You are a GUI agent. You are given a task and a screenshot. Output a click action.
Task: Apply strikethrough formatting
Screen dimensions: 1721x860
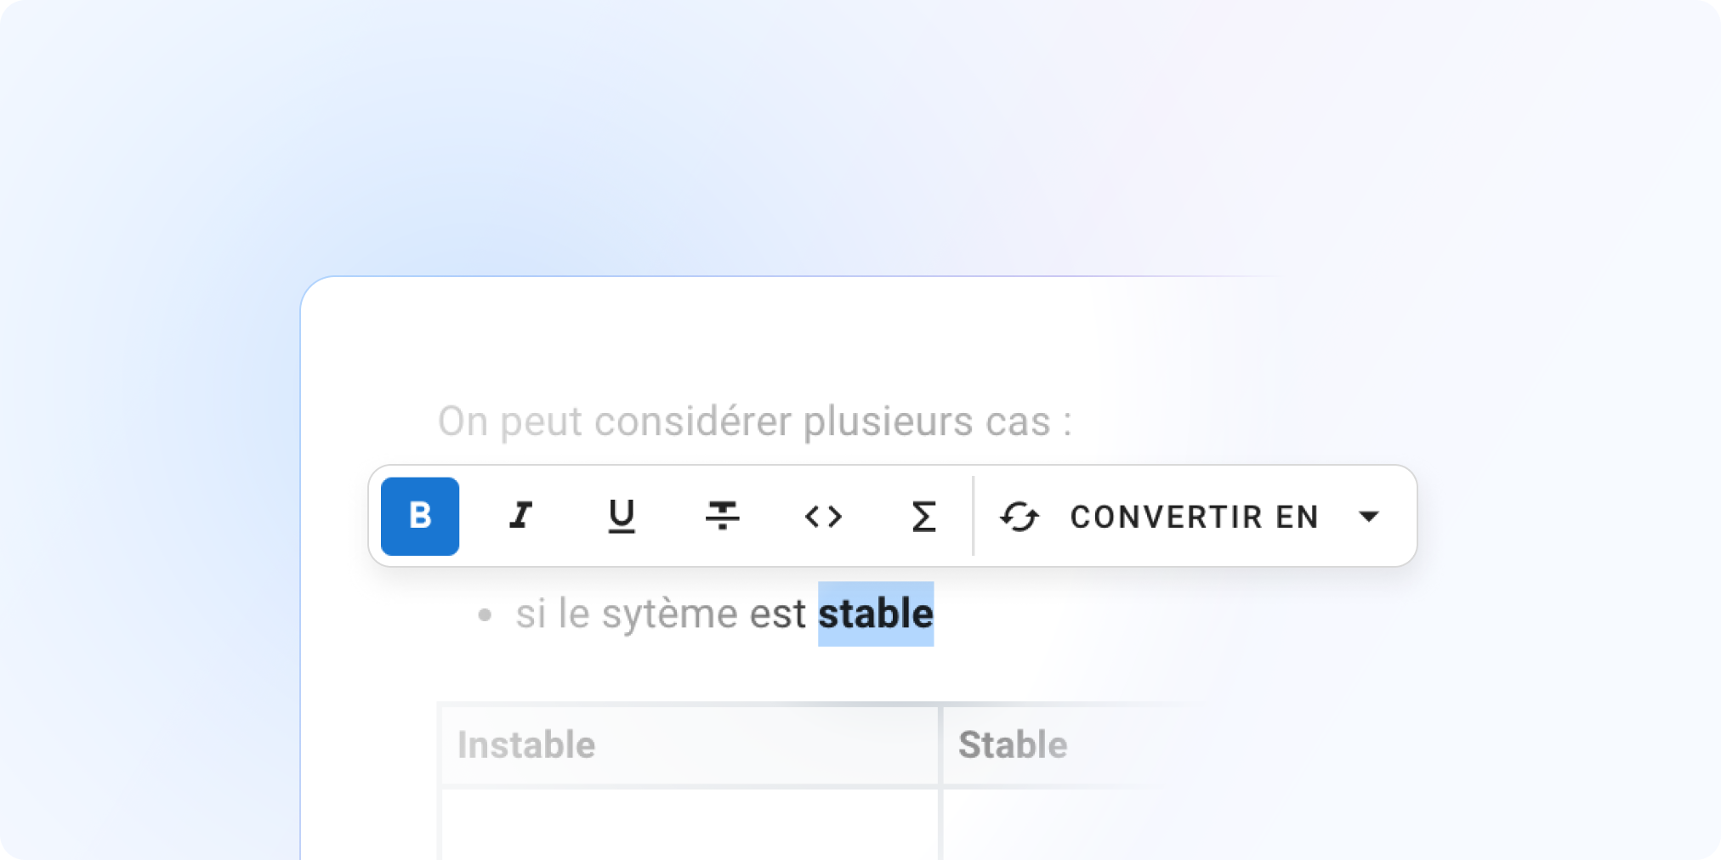pyautogui.click(x=722, y=516)
